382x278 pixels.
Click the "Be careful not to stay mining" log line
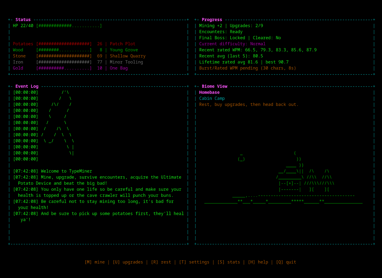[93, 205]
